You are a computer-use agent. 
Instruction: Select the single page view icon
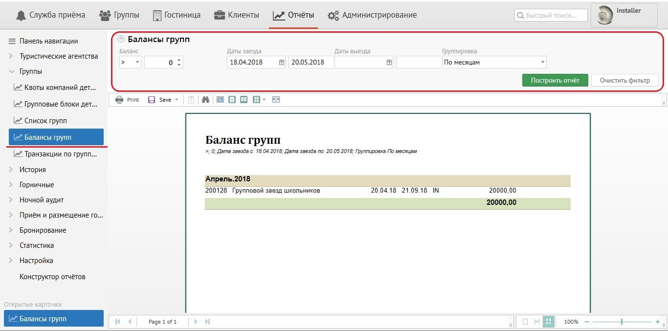click(x=232, y=100)
